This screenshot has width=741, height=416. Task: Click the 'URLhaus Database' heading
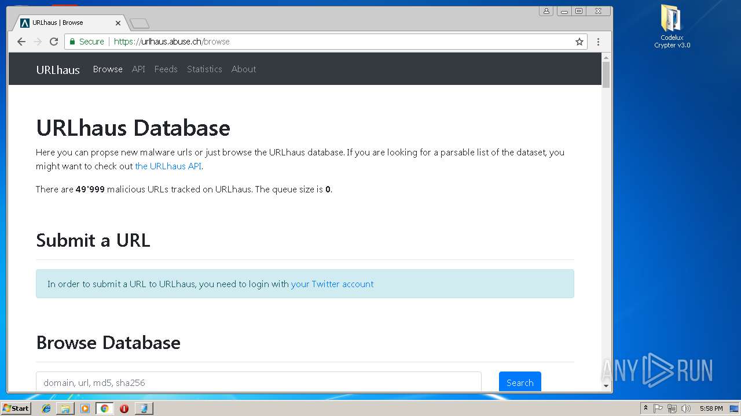[133, 128]
